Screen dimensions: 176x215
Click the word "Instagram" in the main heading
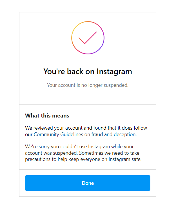114,71
